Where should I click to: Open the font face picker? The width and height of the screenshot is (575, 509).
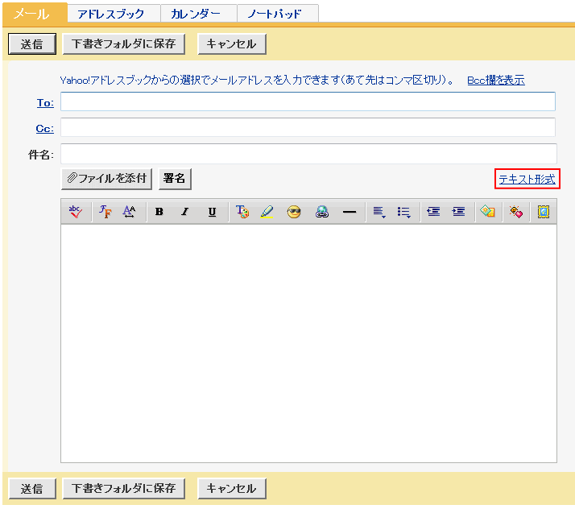coord(105,212)
